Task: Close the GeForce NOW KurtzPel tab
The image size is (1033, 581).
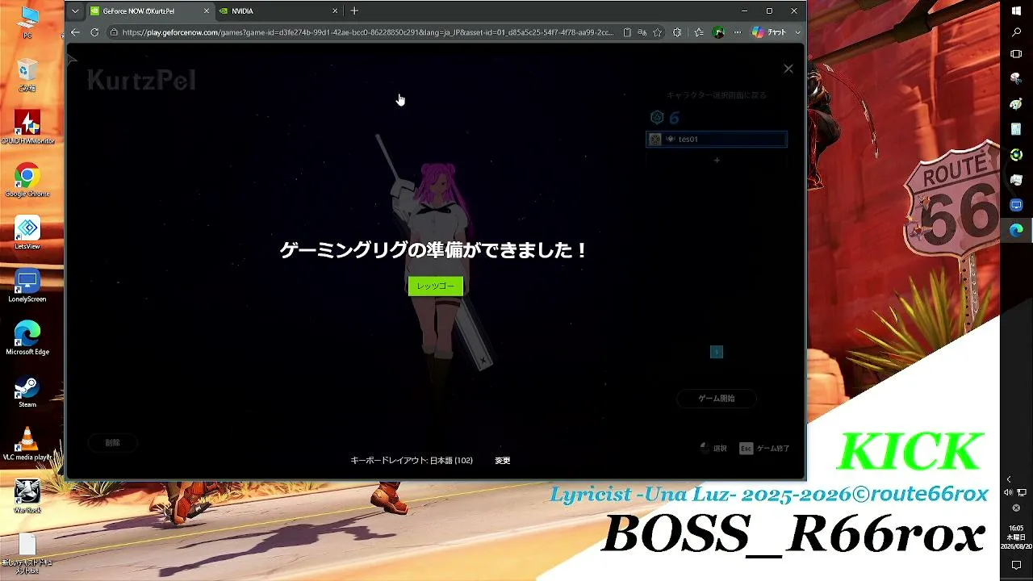Action: (x=206, y=11)
